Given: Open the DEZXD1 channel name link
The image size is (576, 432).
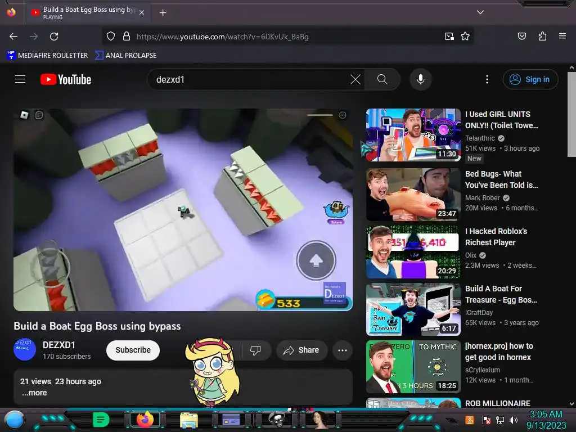Looking at the screenshot, I should pyautogui.click(x=58, y=345).
